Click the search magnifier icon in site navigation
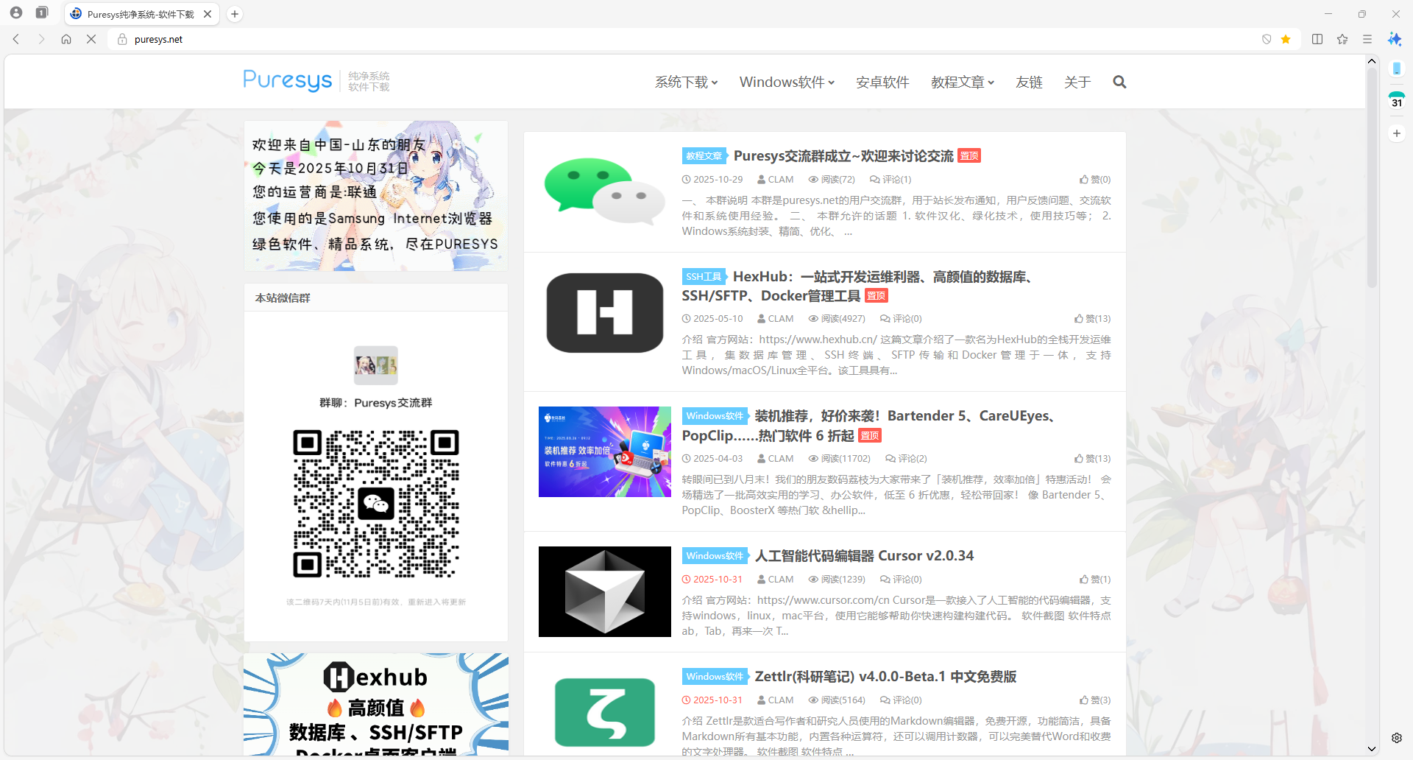 coord(1119,82)
